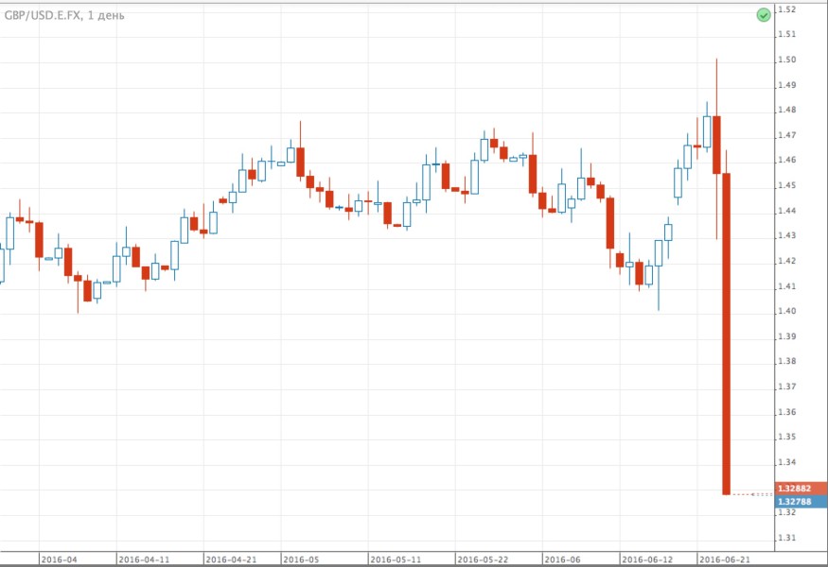The image size is (828, 567).
Task: Select the 2016-04 date axis label
Action: point(59,558)
